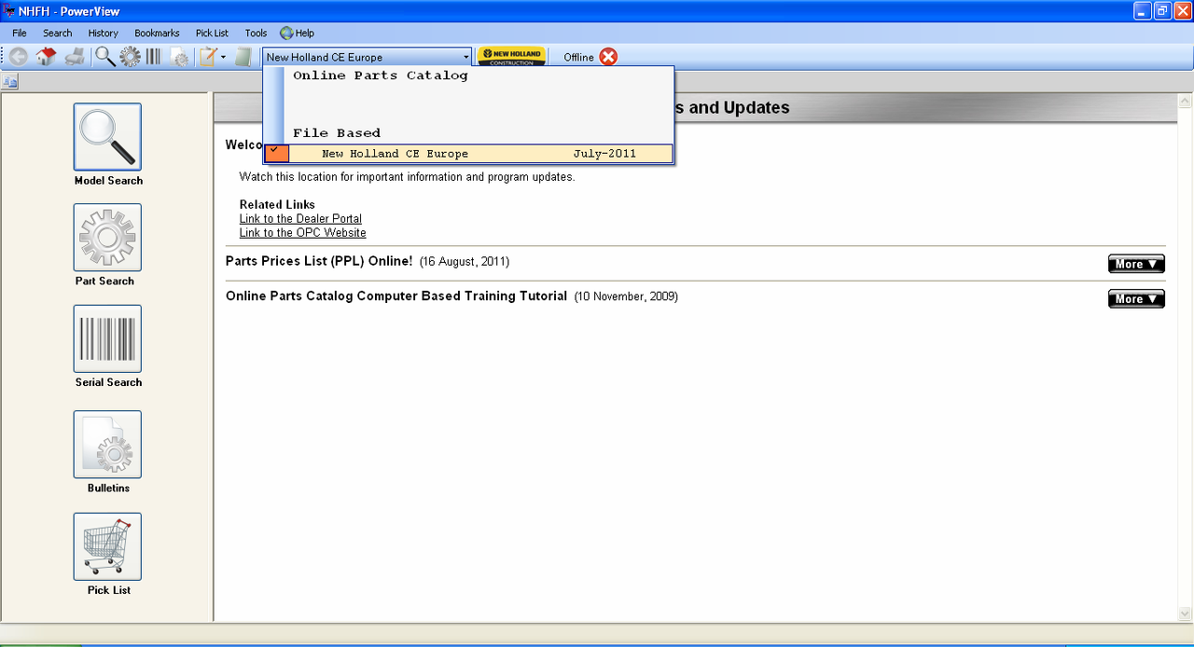The image size is (1194, 647).
Task: Click the New Holland Construction logo
Action: [511, 57]
